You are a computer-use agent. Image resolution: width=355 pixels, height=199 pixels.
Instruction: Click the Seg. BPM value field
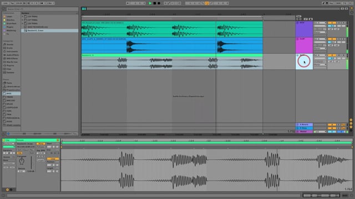40,153
